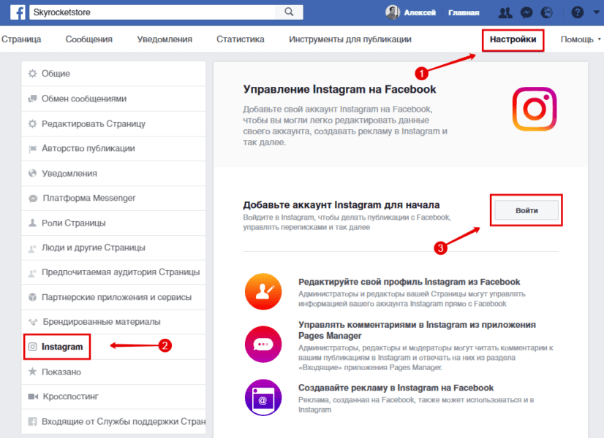Click the search magnifier button

tap(289, 12)
